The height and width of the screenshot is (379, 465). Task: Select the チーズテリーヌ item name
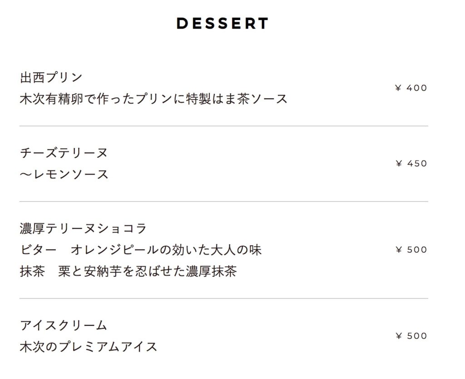pos(64,153)
